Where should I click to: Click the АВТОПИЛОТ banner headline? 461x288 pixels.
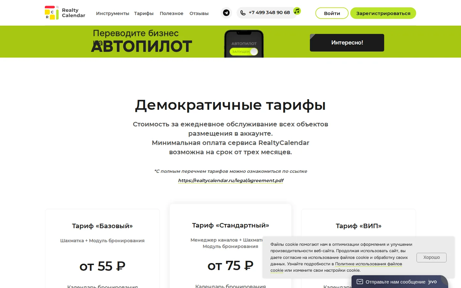point(142,46)
